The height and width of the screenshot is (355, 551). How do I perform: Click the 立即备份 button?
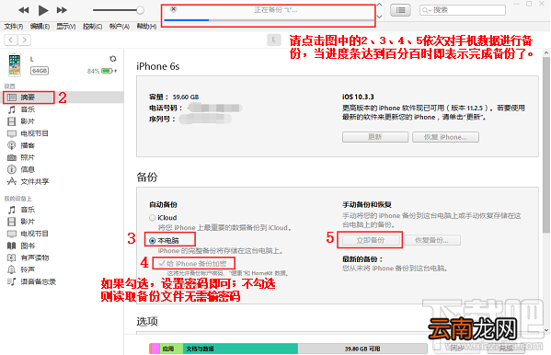(x=371, y=240)
